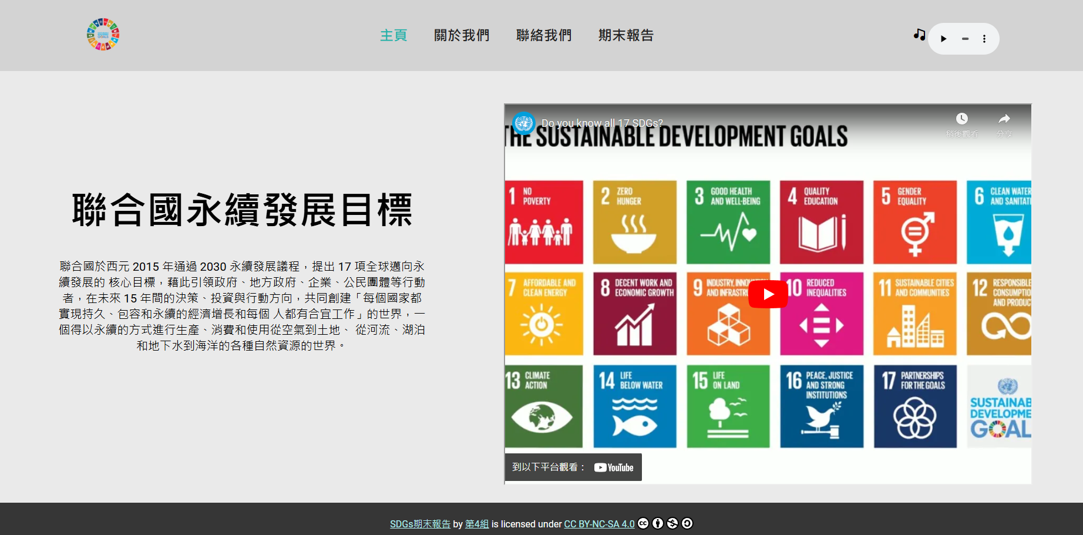Open the audio player three-dot options menu
Viewport: 1083px width, 535px height.
point(984,39)
